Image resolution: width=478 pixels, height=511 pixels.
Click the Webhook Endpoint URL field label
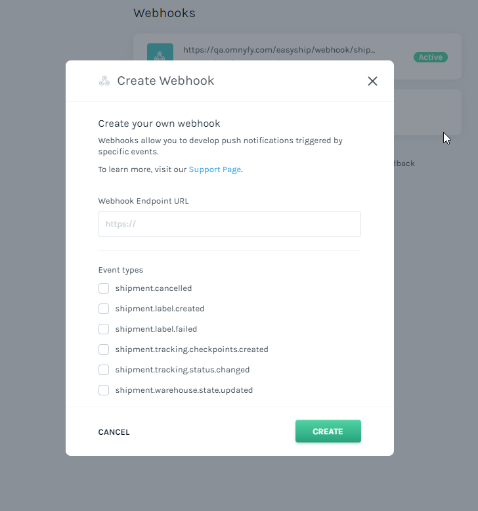(143, 201)
